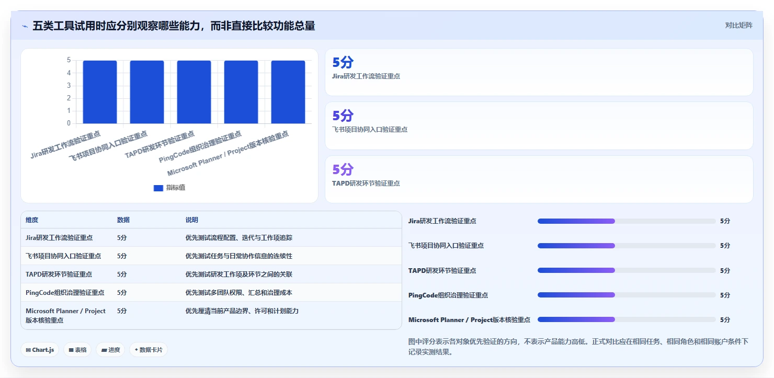
Task: Click 优先测试研发工作项及环节之间的关联 description
Action: (239, 274)
